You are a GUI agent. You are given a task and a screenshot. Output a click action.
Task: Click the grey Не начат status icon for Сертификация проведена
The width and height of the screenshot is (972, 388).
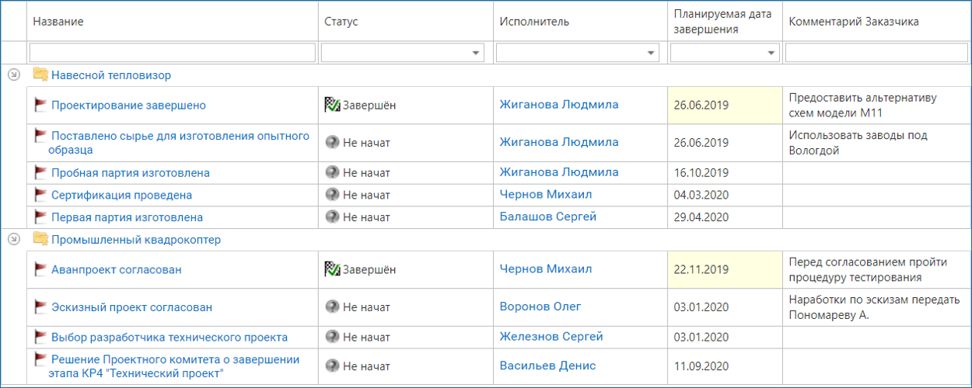coord(332,195)
